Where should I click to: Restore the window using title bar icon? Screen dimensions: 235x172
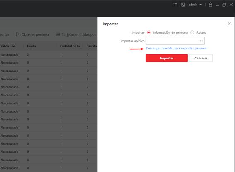[224, 5]
